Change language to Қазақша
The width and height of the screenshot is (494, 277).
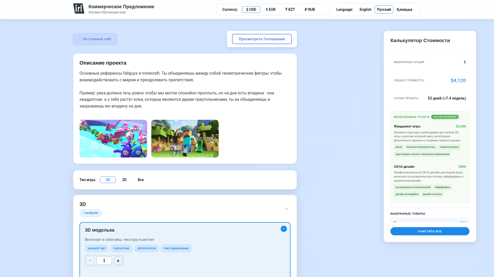tap(404, 9)
